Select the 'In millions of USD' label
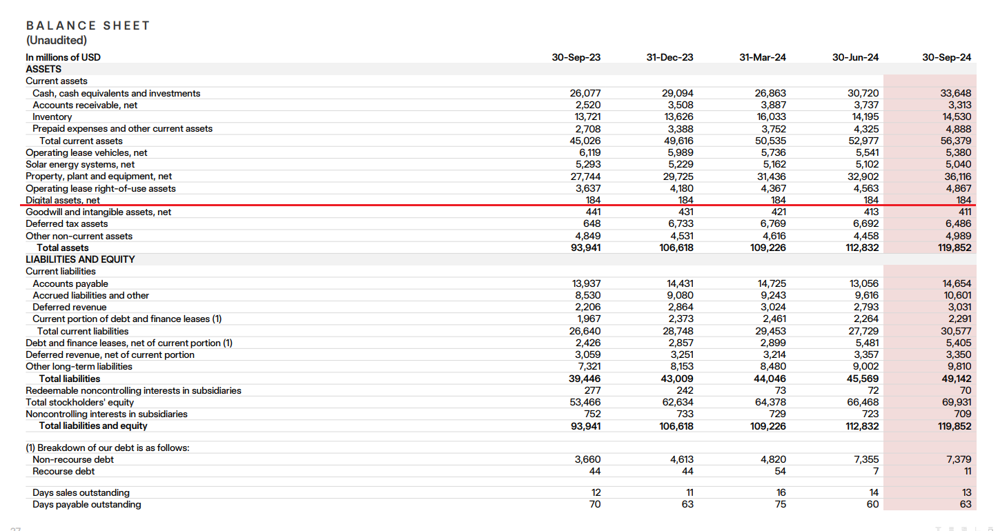 (63, 57)
